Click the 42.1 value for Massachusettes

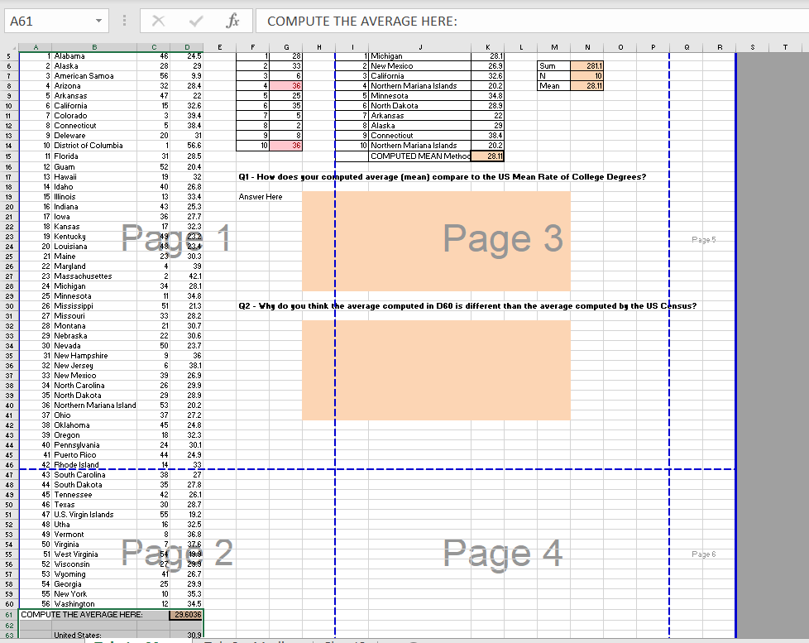pos(187,276)
